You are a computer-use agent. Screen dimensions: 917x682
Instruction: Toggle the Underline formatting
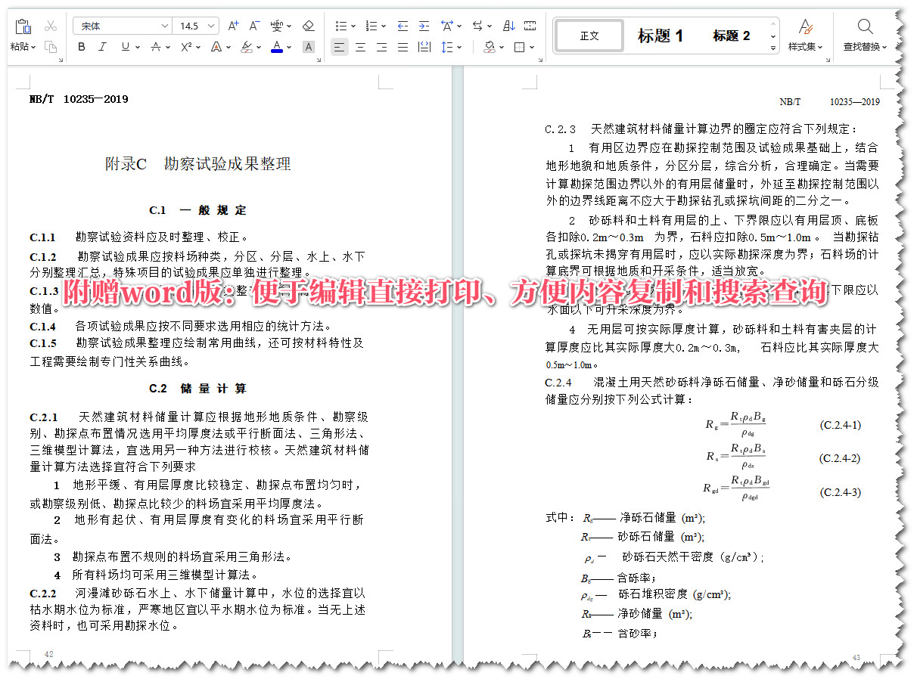point(126,47)
